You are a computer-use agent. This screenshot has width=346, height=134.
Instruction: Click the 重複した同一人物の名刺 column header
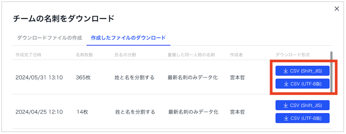pos(191,55)
